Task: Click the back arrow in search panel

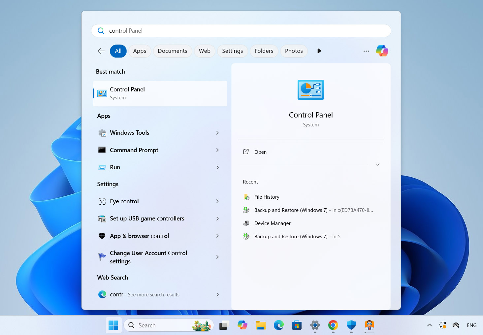Action: 101,51
